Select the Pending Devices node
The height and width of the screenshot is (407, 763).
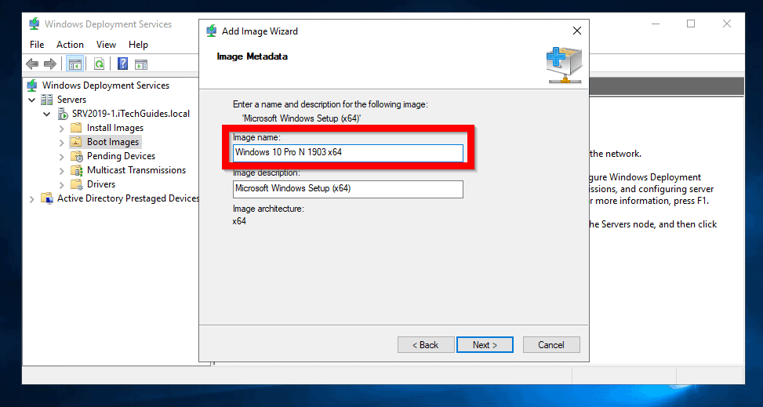pyautogui.click(x=121, y=156)
